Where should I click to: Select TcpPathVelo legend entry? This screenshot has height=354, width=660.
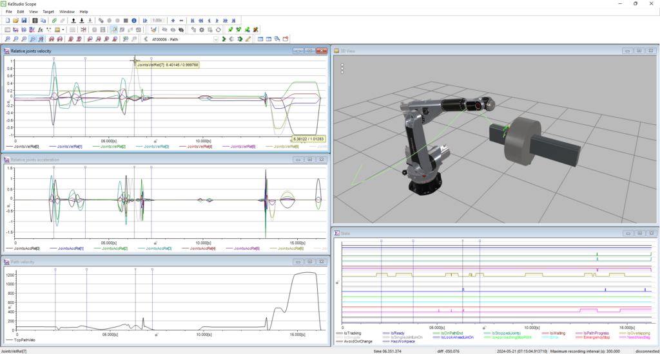coord(21,340)
